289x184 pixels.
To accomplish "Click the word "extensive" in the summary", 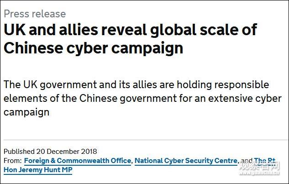I will pyautogui.click(x=225, y=99).
